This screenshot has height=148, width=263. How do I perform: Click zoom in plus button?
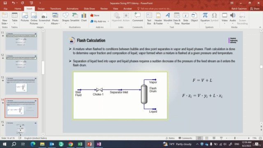249,138
